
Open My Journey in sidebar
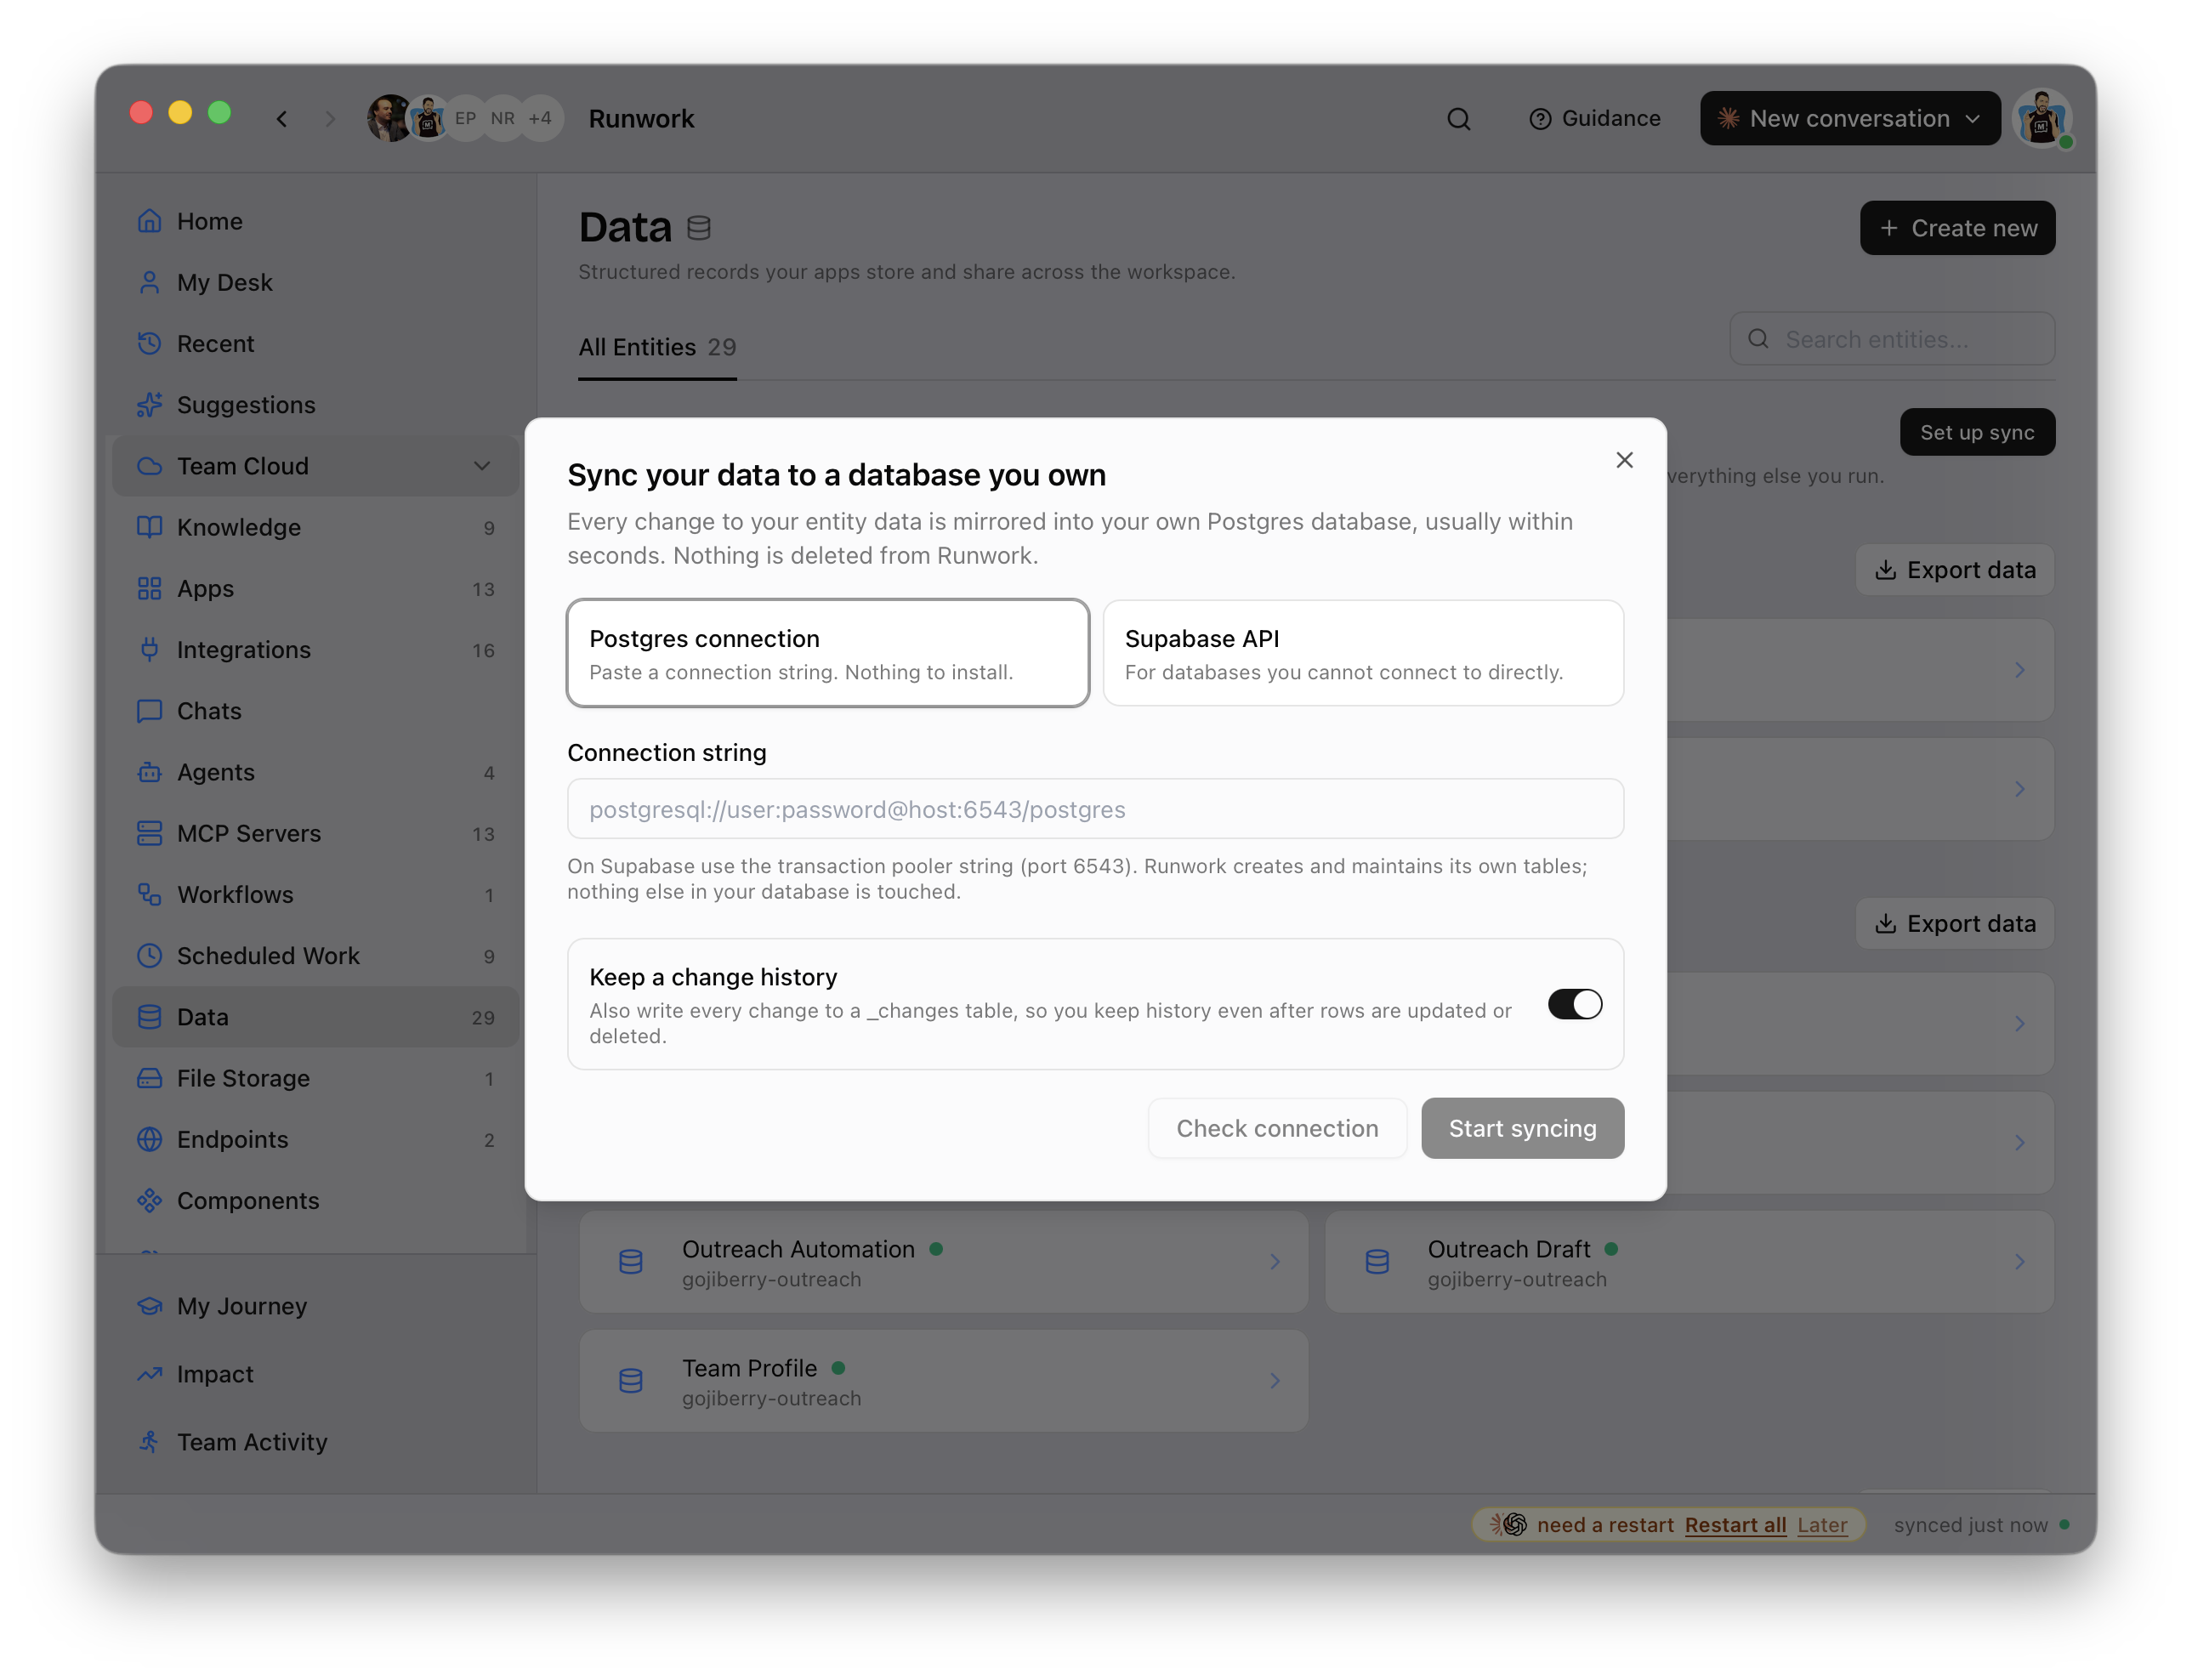click(x=315, y=1306)
